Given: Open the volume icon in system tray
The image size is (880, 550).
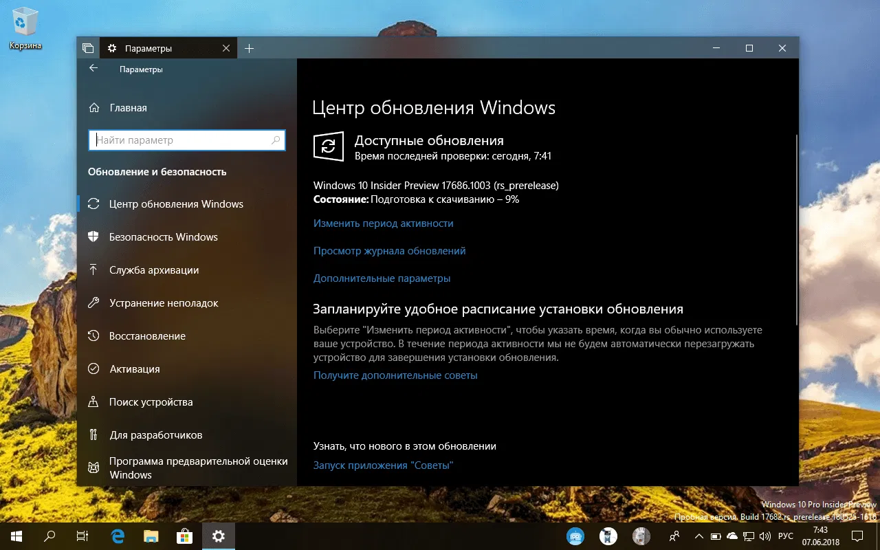Looking at the screenshot, I should (x=765, y=536).
